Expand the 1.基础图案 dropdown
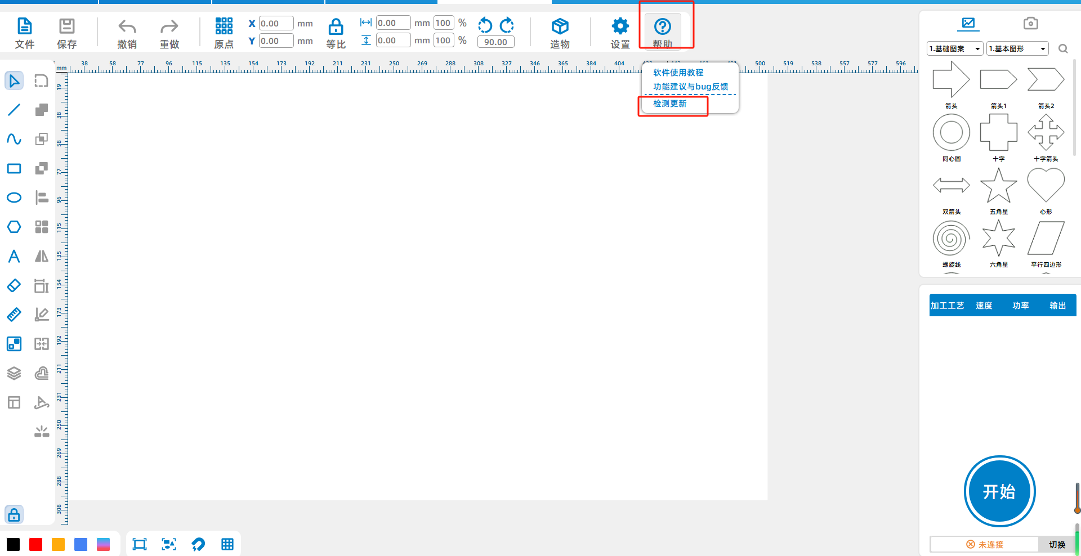1081x556 pixels. (955, 48)
